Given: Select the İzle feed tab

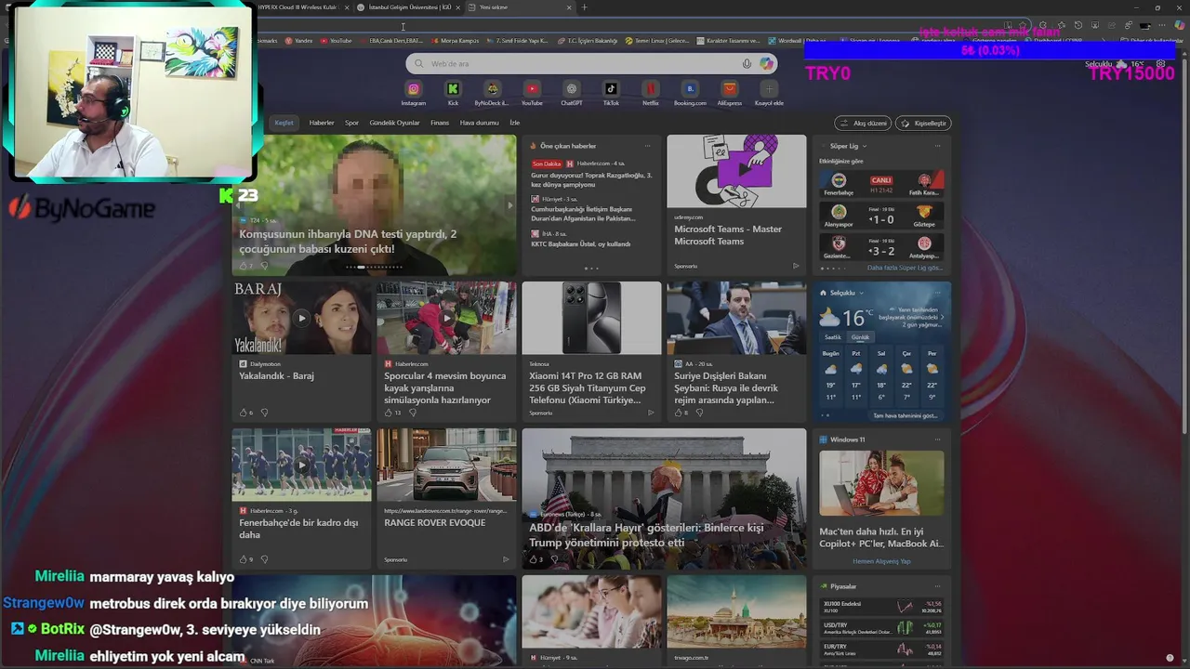Looking at the screenshot, I should [514, 123].
